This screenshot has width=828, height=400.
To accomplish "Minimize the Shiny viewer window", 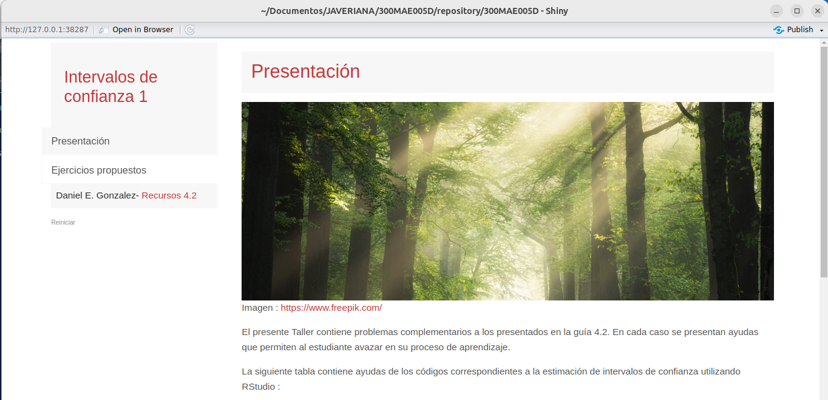I will tap(776, 11).
